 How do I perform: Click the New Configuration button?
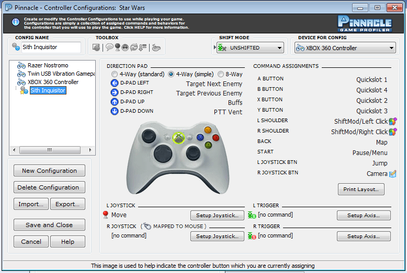click(x=49, y=171)
